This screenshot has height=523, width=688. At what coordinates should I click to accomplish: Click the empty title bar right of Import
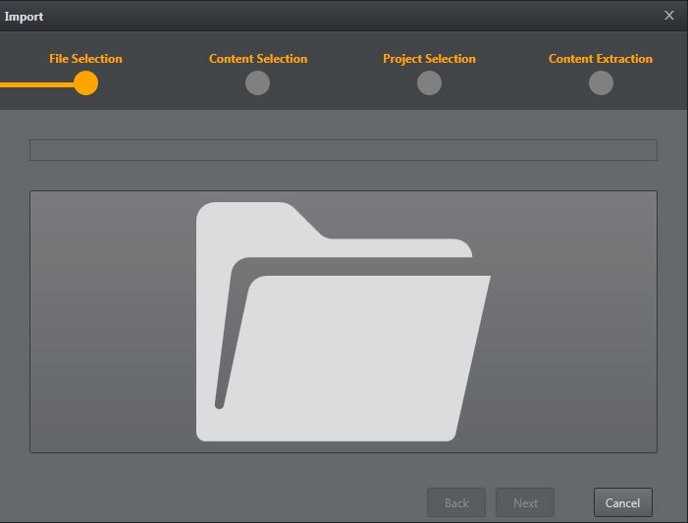(344, 16)
